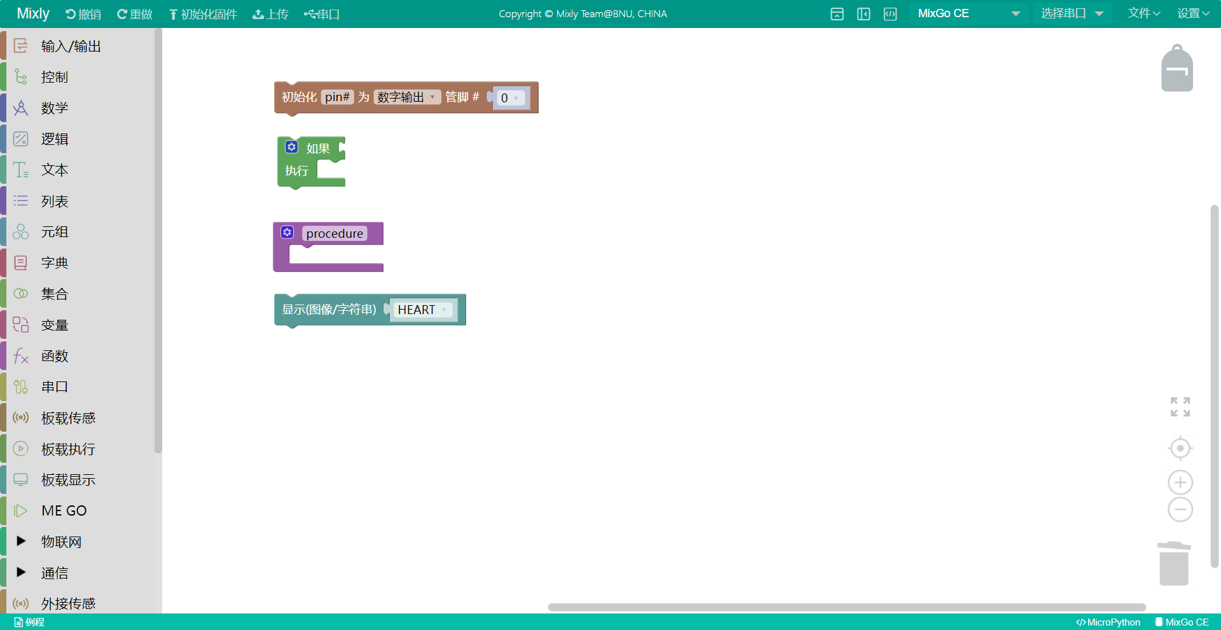Select the 列表 list icon
The image size is (1221, 630).
click(x=20, y=201)
